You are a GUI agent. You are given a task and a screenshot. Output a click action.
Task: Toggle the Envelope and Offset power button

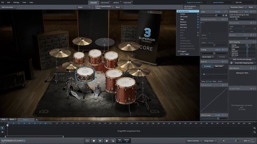coord(222,20)
